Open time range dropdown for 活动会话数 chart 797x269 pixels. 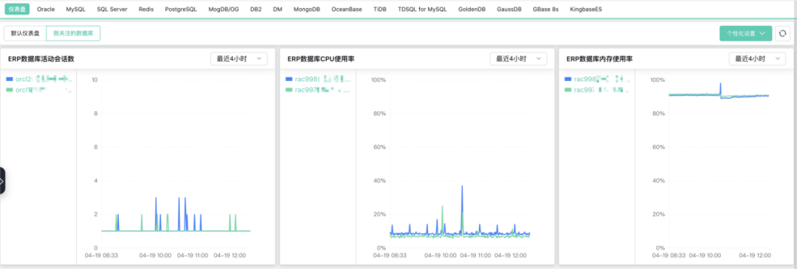pyautogui.click(x=239, y=59)
